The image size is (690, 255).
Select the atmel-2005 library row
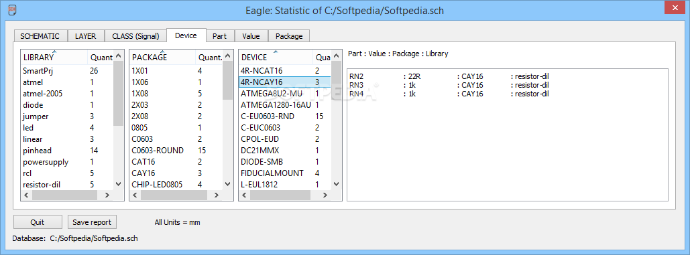pyautogui.click(x=67, y=93)
